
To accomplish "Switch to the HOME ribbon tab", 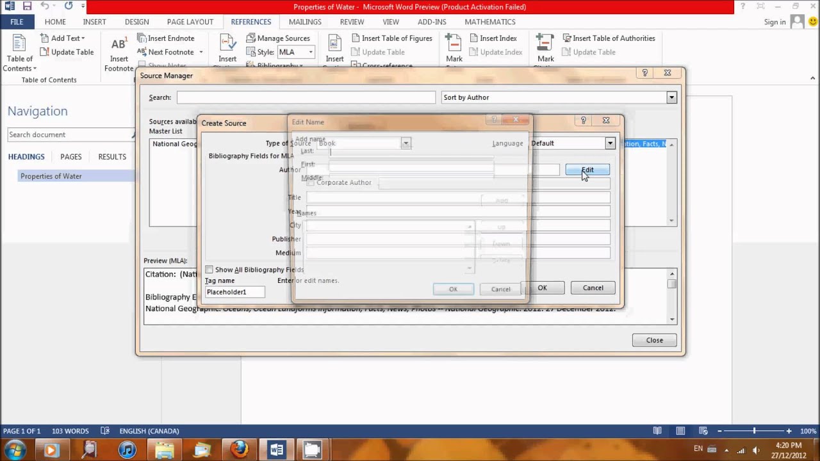I will [x=55, y=22].
